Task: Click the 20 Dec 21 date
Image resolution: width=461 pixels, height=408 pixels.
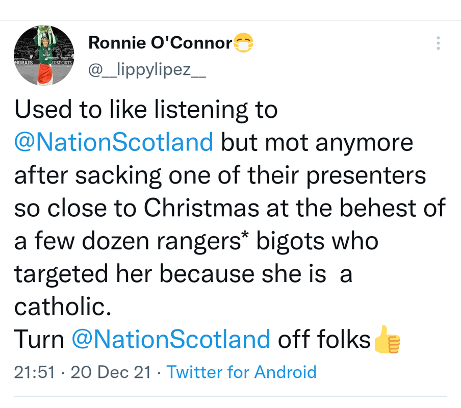Action: click(111, 372)
